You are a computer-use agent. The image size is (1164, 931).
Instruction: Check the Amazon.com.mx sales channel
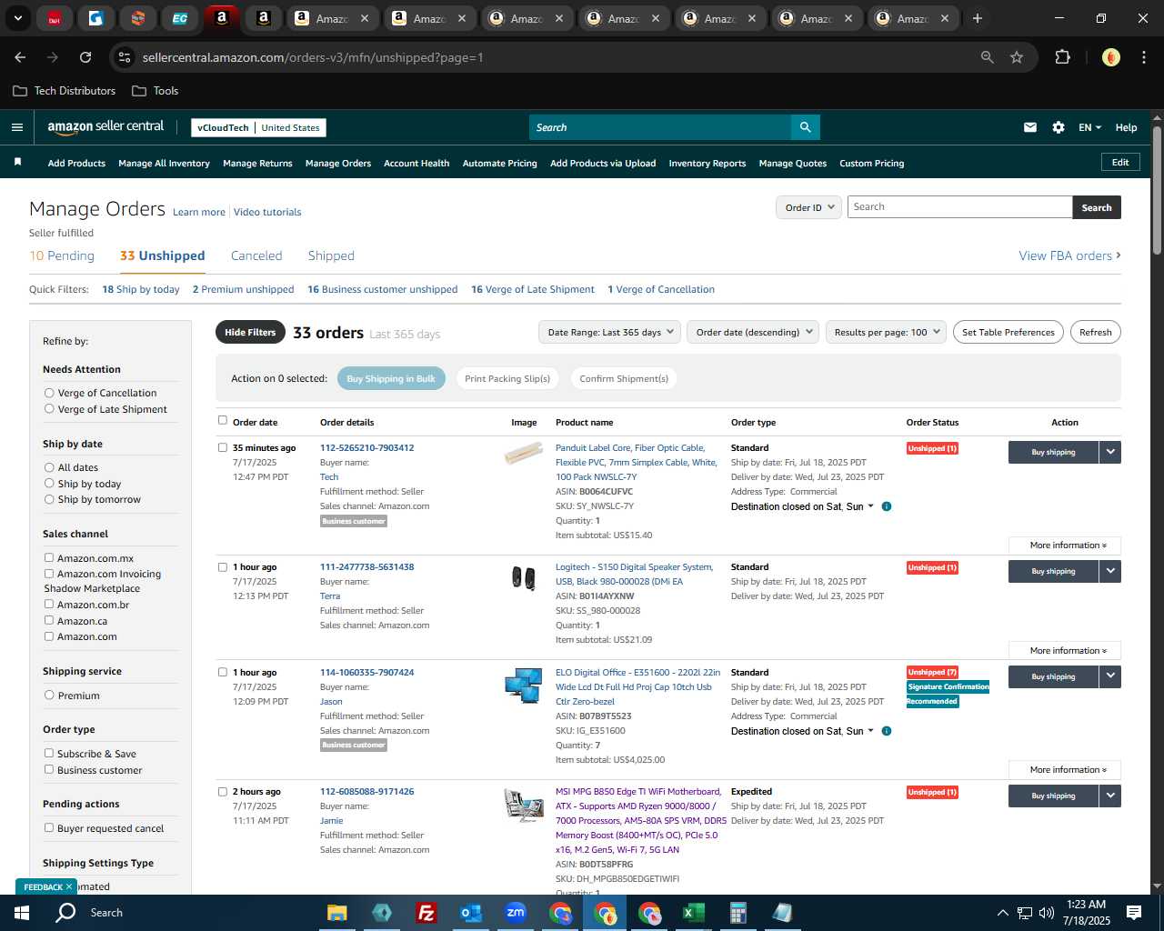[x=49, y=557]
